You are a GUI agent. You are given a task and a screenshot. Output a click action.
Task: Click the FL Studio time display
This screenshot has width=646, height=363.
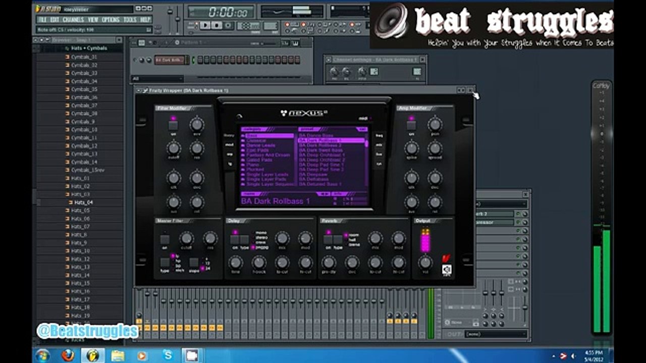[x=222, y=12]
